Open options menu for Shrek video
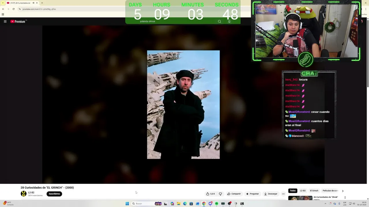369x207 pixels. coord(345,198)
